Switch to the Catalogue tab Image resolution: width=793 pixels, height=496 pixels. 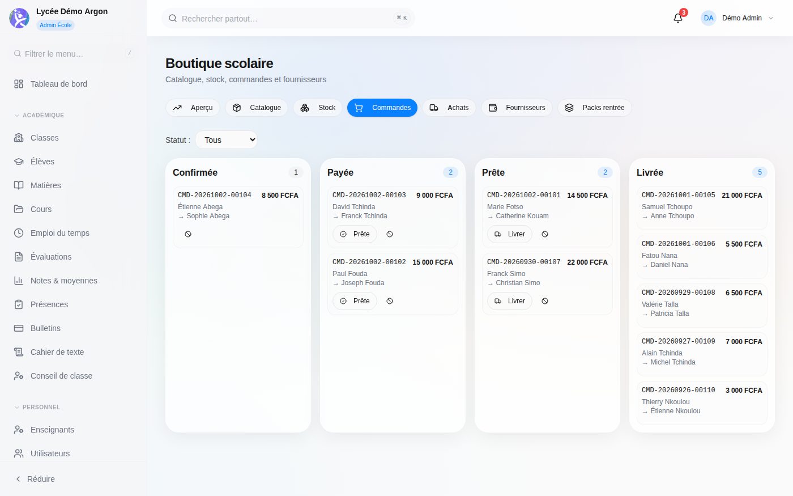coord(257,108)
